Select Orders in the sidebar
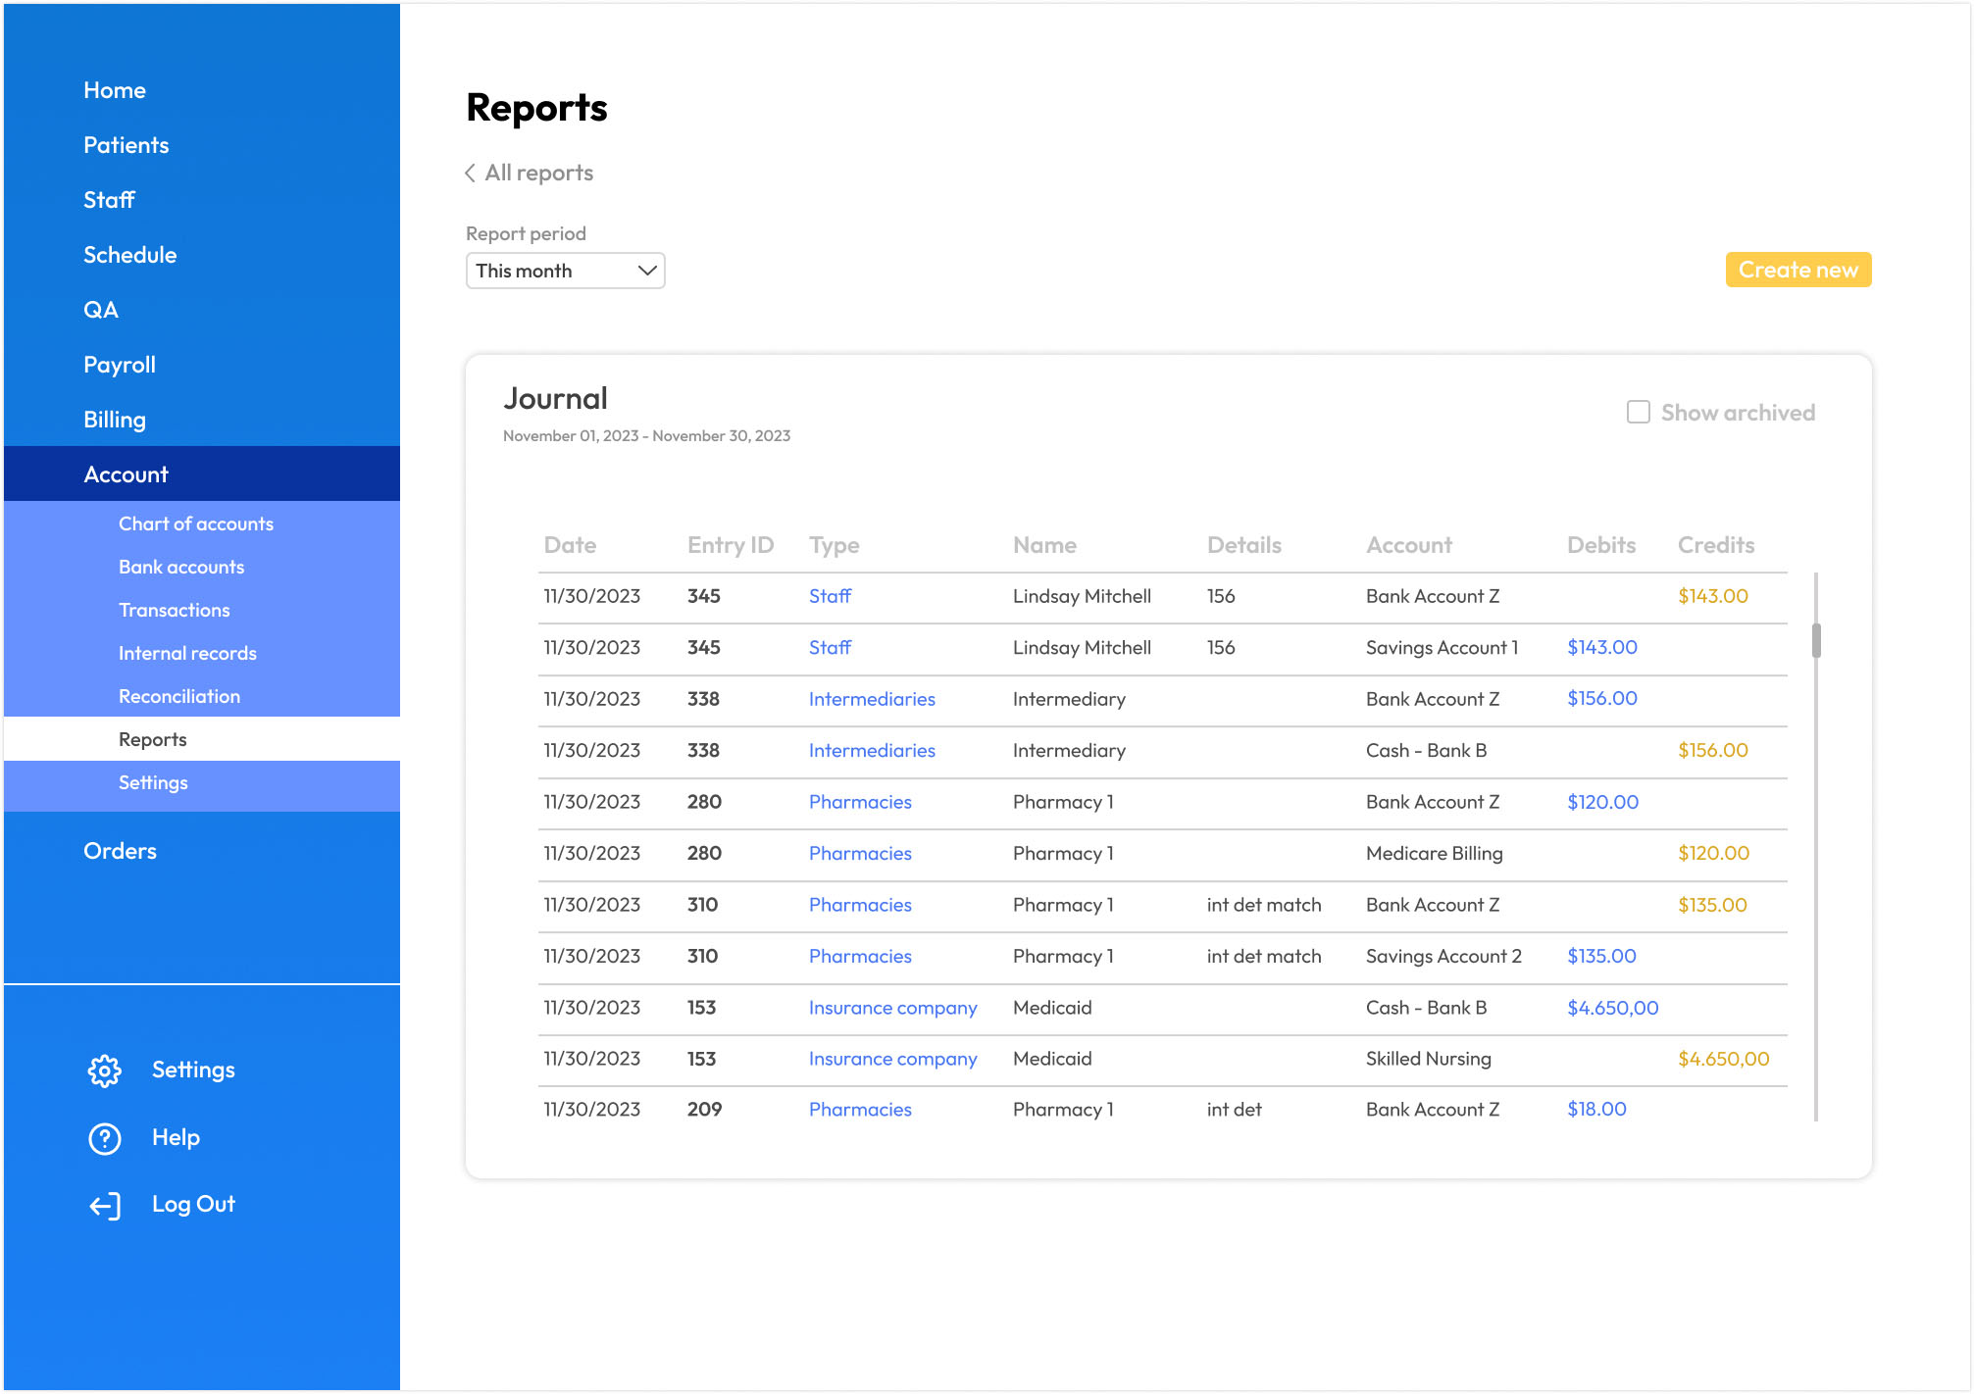 click(x=120, y=851)
